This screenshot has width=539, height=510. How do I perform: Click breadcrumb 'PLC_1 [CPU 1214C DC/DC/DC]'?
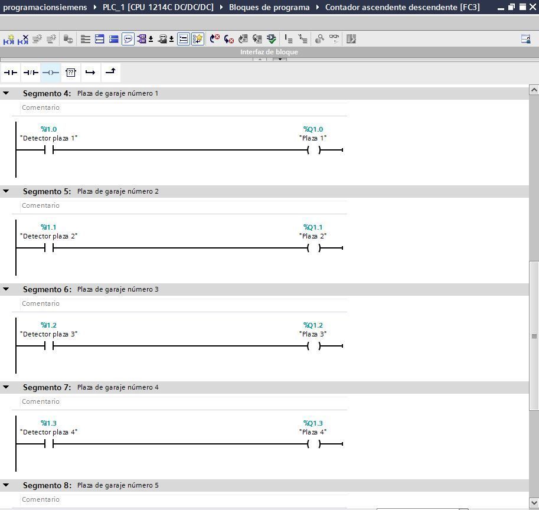tap(158, 7)
